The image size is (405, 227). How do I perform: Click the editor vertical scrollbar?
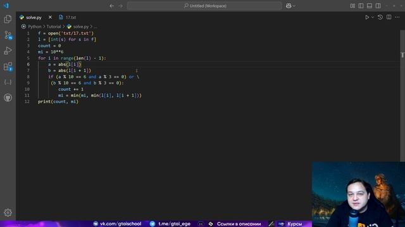click(x=402, y=96)
